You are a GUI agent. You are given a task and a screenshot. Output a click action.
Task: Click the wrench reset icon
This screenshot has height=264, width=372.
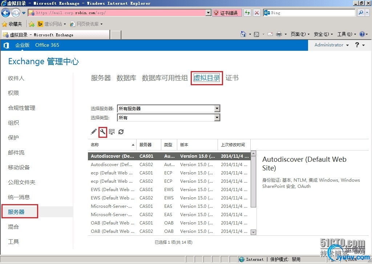click(103, 132)
